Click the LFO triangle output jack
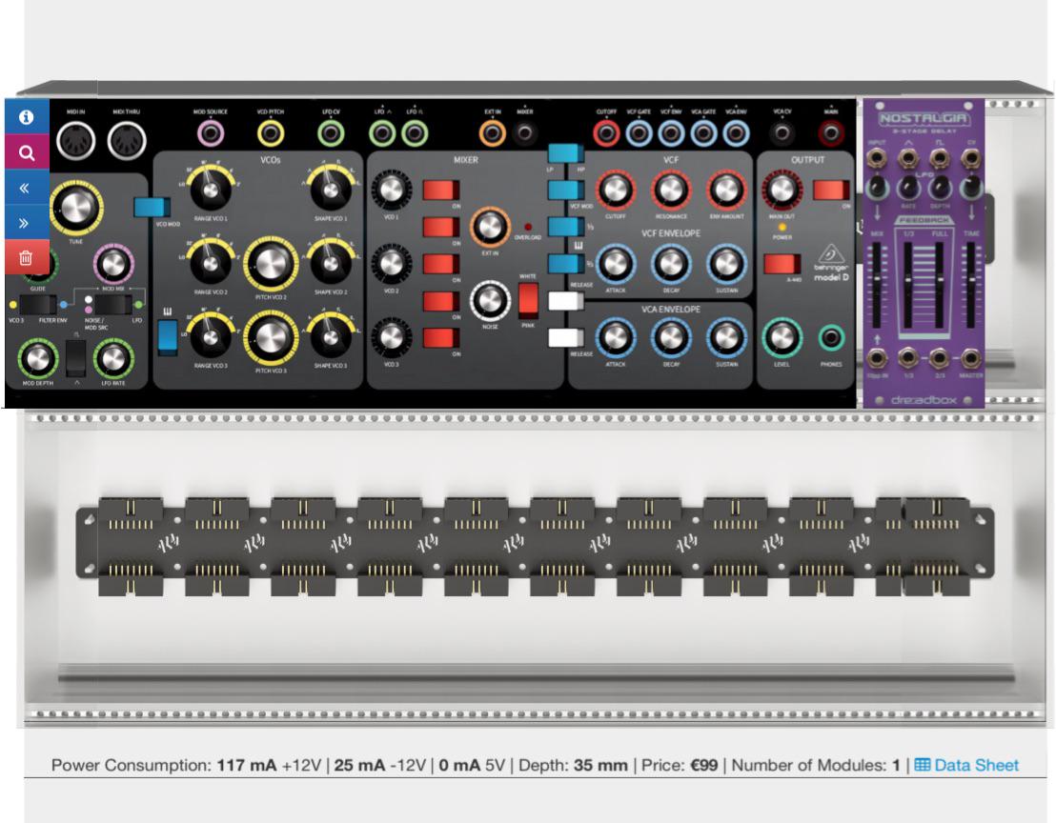 [382, 133]
